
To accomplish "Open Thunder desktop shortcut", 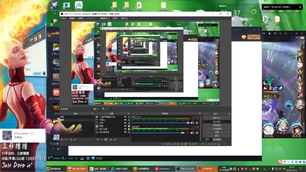I will (54, 6).
